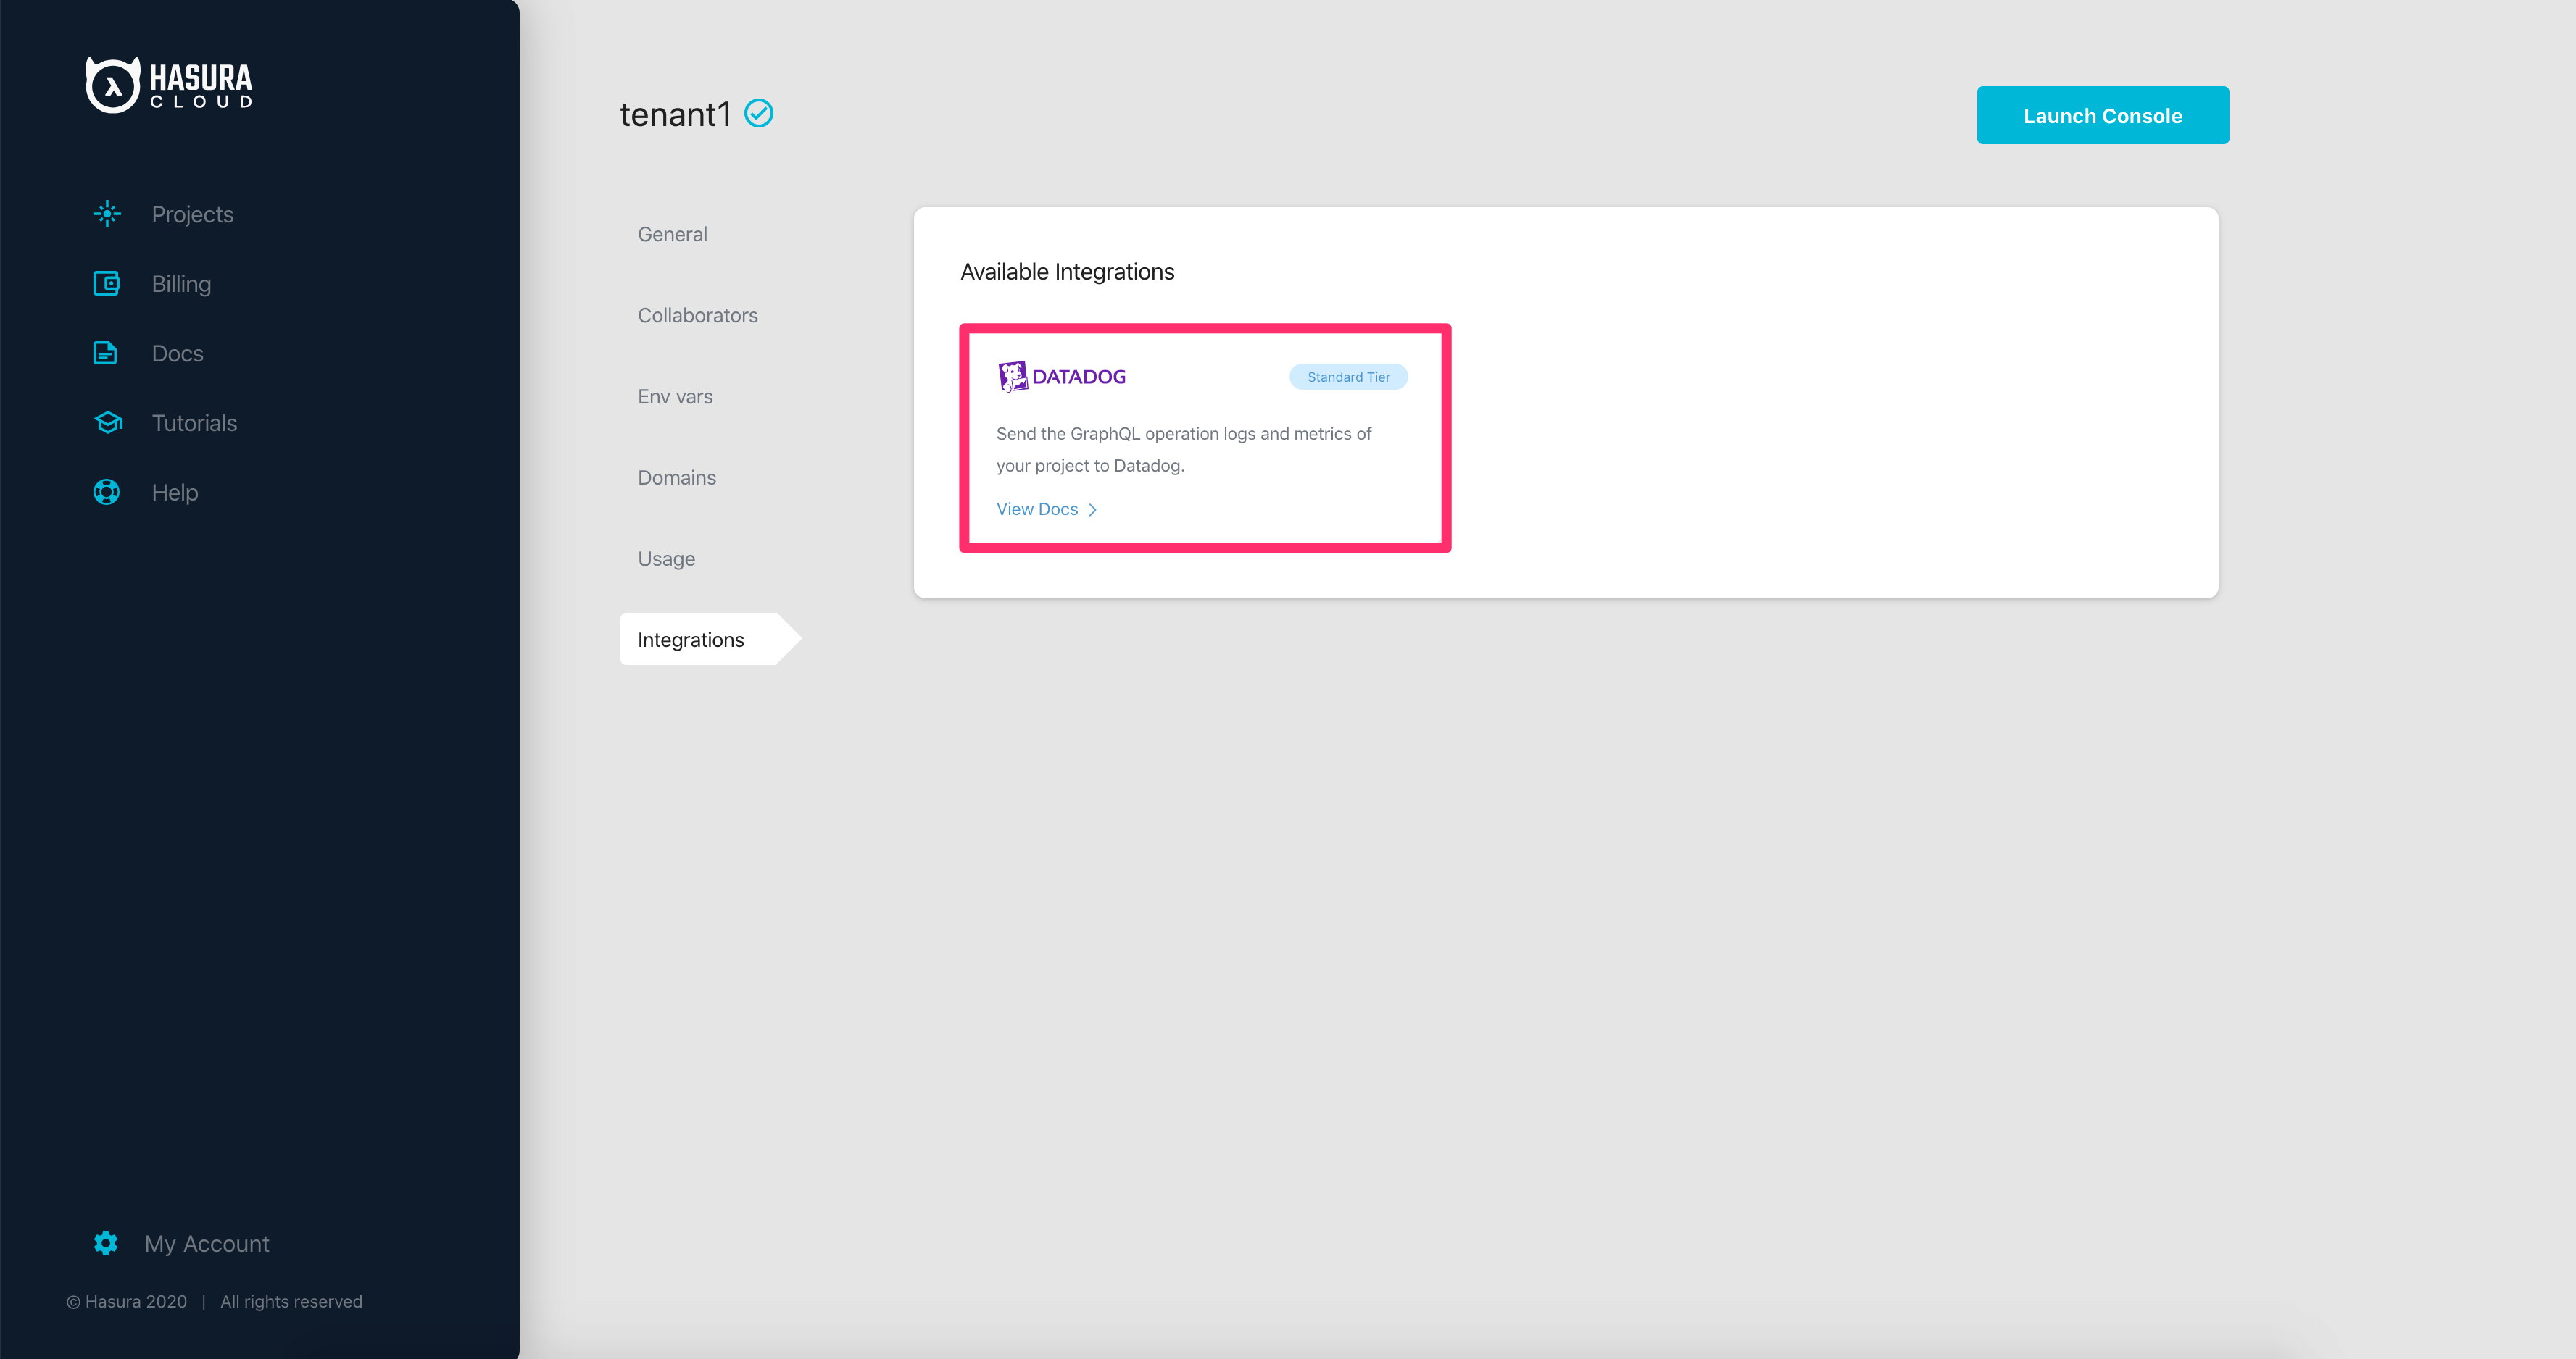Select the Integrations tab

pos(690,640)
